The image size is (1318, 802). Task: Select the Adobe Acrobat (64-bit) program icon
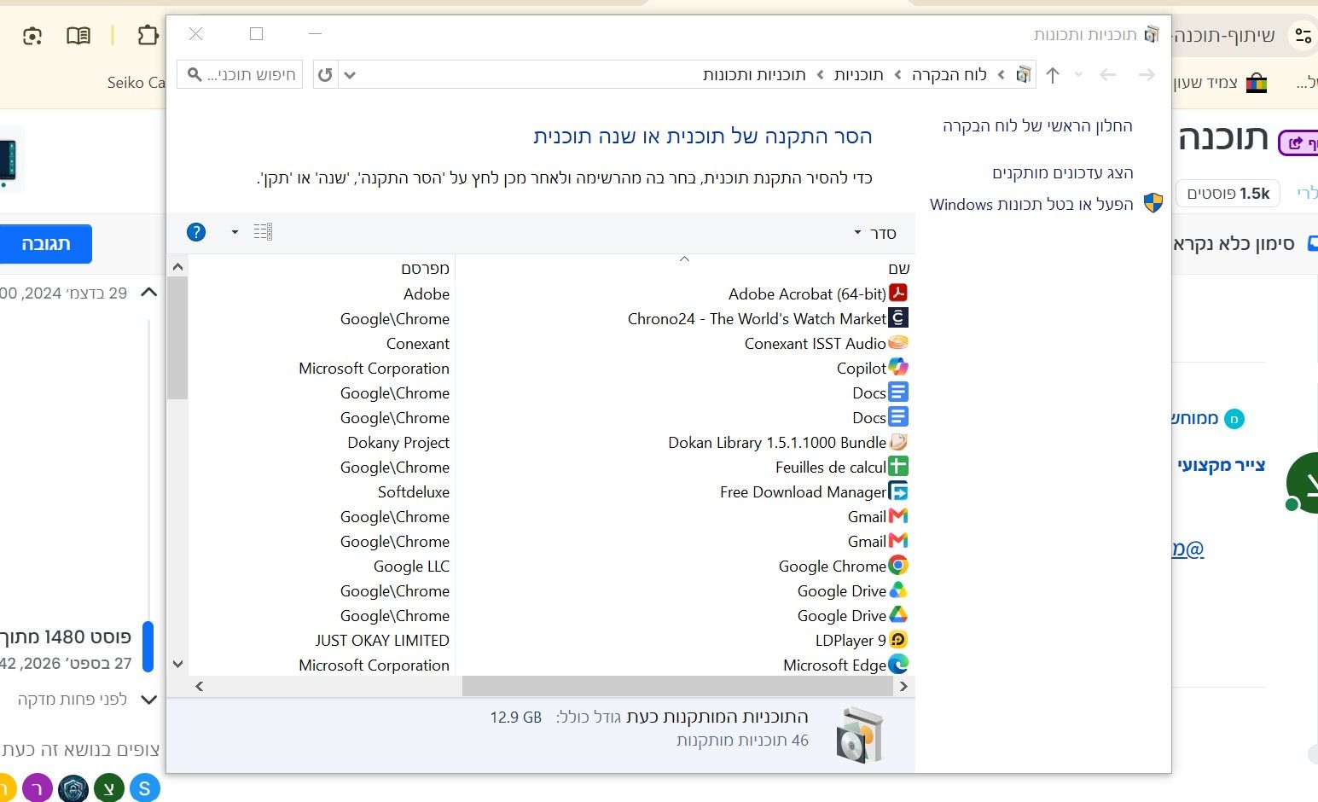click(x=897, y=293)
